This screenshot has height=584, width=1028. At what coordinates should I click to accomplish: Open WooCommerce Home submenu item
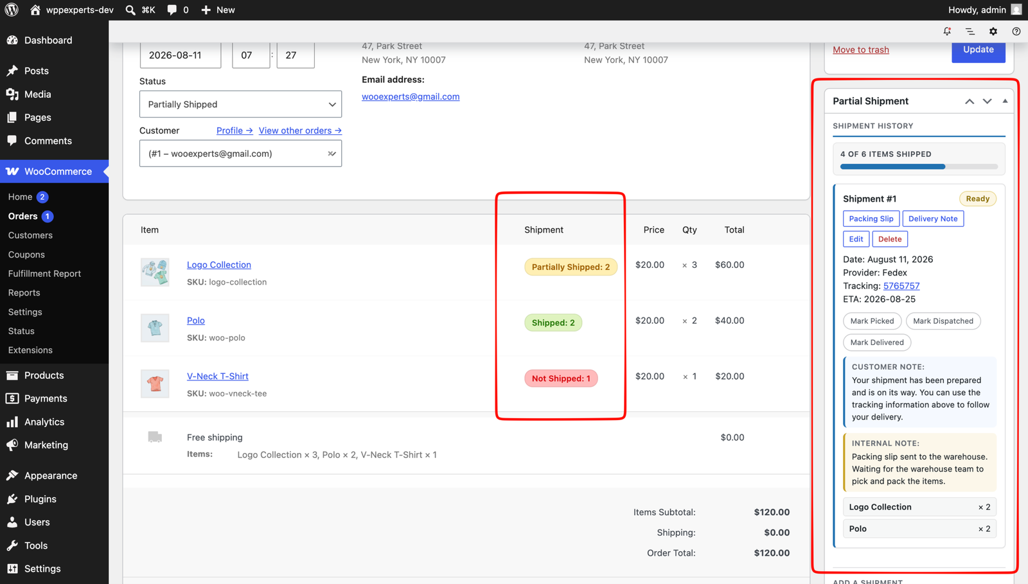coord(20,197)
